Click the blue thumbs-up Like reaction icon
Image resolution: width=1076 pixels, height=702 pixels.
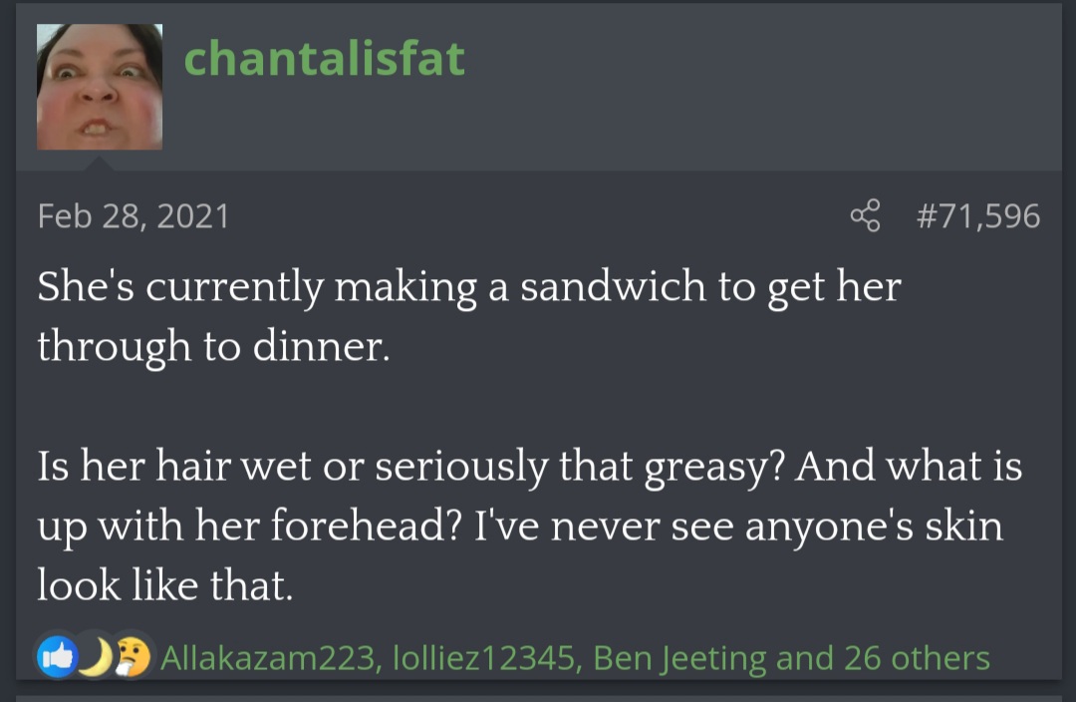pyautogui.click(x=57, y=657)
